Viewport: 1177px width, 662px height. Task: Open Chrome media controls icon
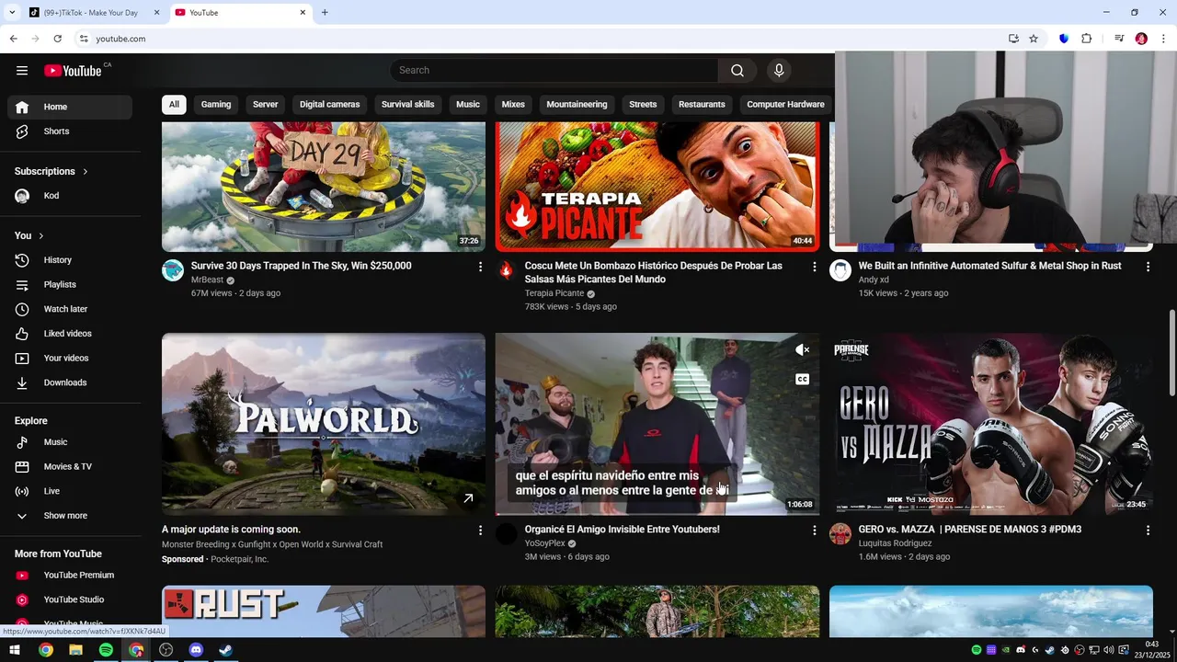click(1119, 39)
